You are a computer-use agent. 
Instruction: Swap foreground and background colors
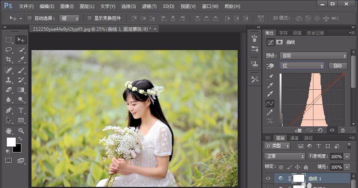click(x=20, y=139)
